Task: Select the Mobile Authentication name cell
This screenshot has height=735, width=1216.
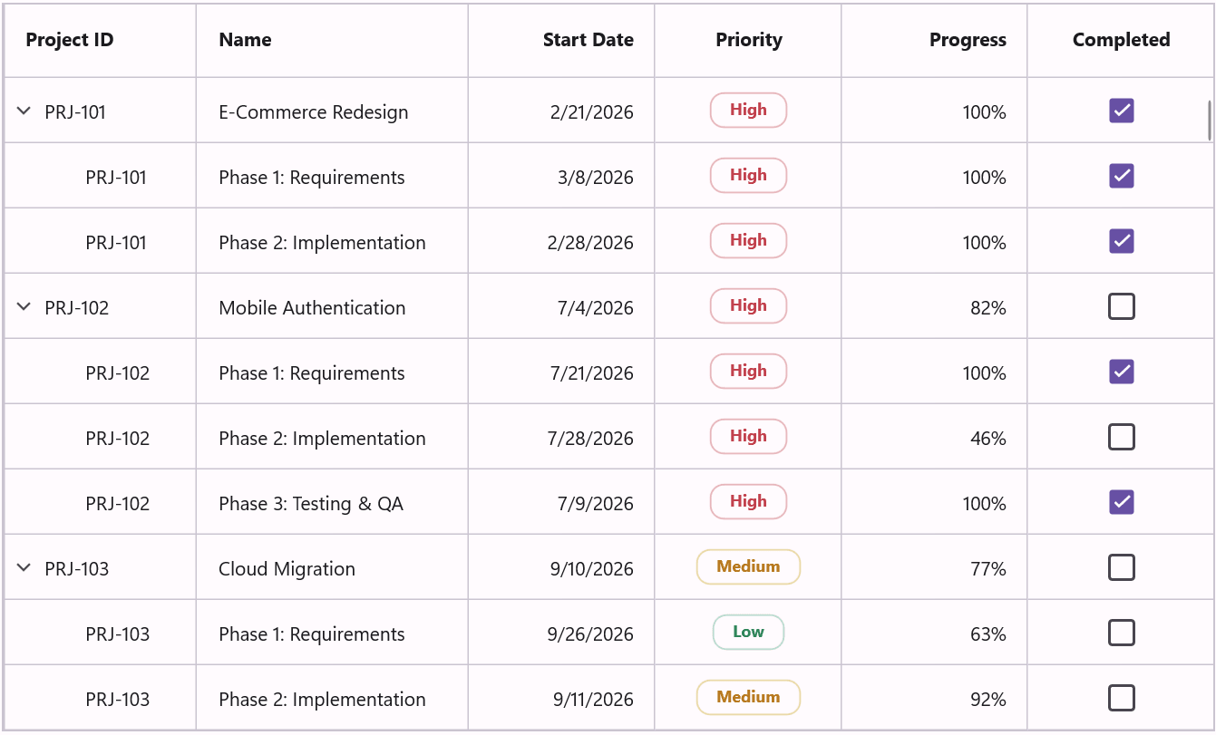Action: 332,306
